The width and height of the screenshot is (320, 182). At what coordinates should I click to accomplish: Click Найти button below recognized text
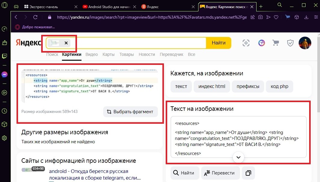tap(185, 173)
